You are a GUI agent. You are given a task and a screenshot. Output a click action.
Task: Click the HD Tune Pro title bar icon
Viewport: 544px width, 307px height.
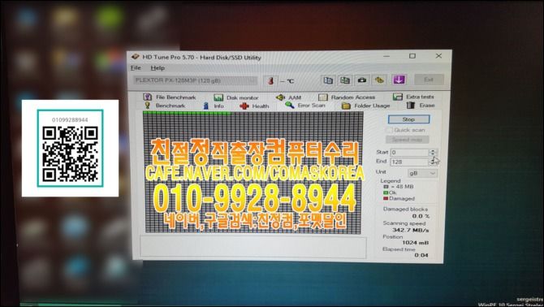tap(136, 57)
